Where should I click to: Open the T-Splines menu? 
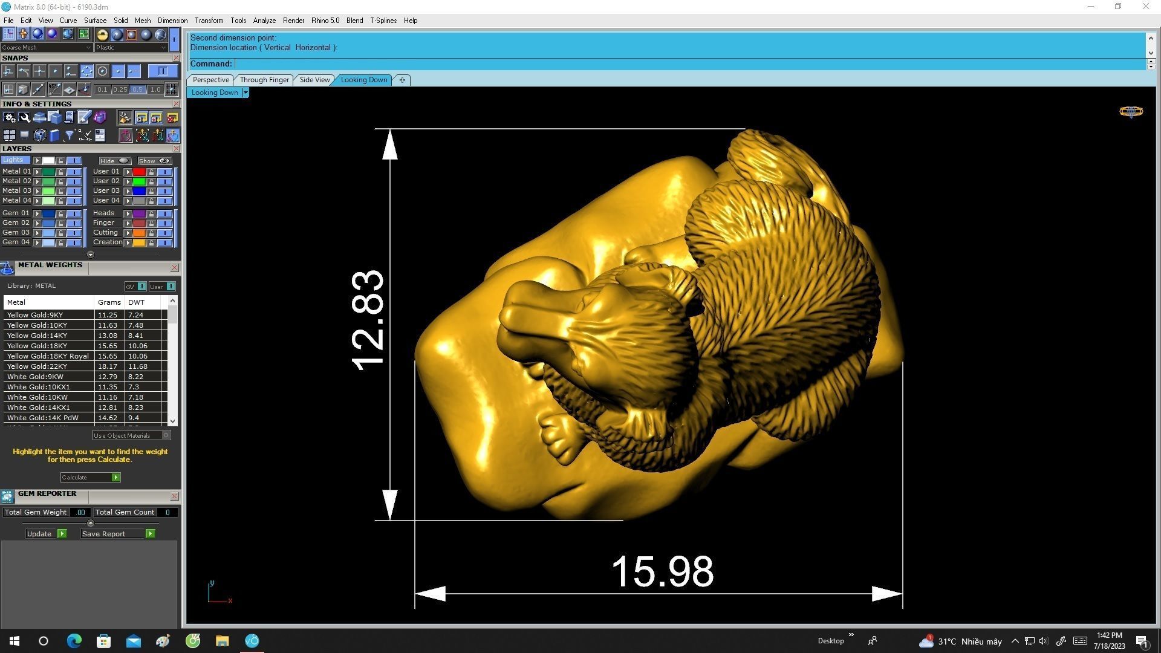(383, 21)
